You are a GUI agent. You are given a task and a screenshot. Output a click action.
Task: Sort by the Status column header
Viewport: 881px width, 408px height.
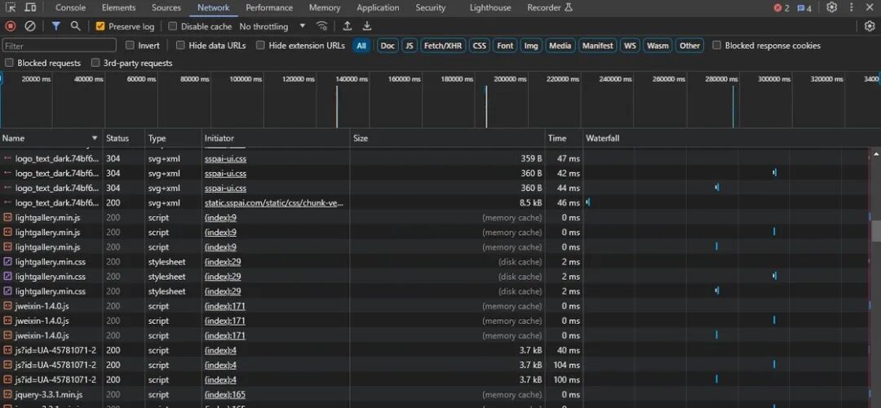tap(124, 138)
